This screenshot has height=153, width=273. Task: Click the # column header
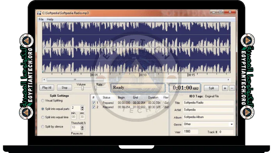pyautogui.click(x=93, y=98)
